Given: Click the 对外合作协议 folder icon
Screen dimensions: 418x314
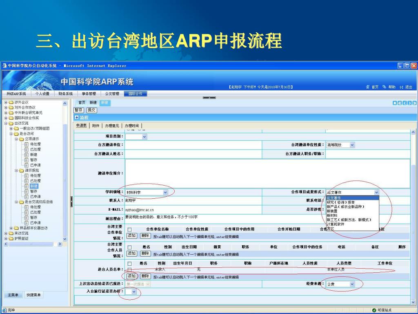Looking at the screenshot, I should 11,108.
